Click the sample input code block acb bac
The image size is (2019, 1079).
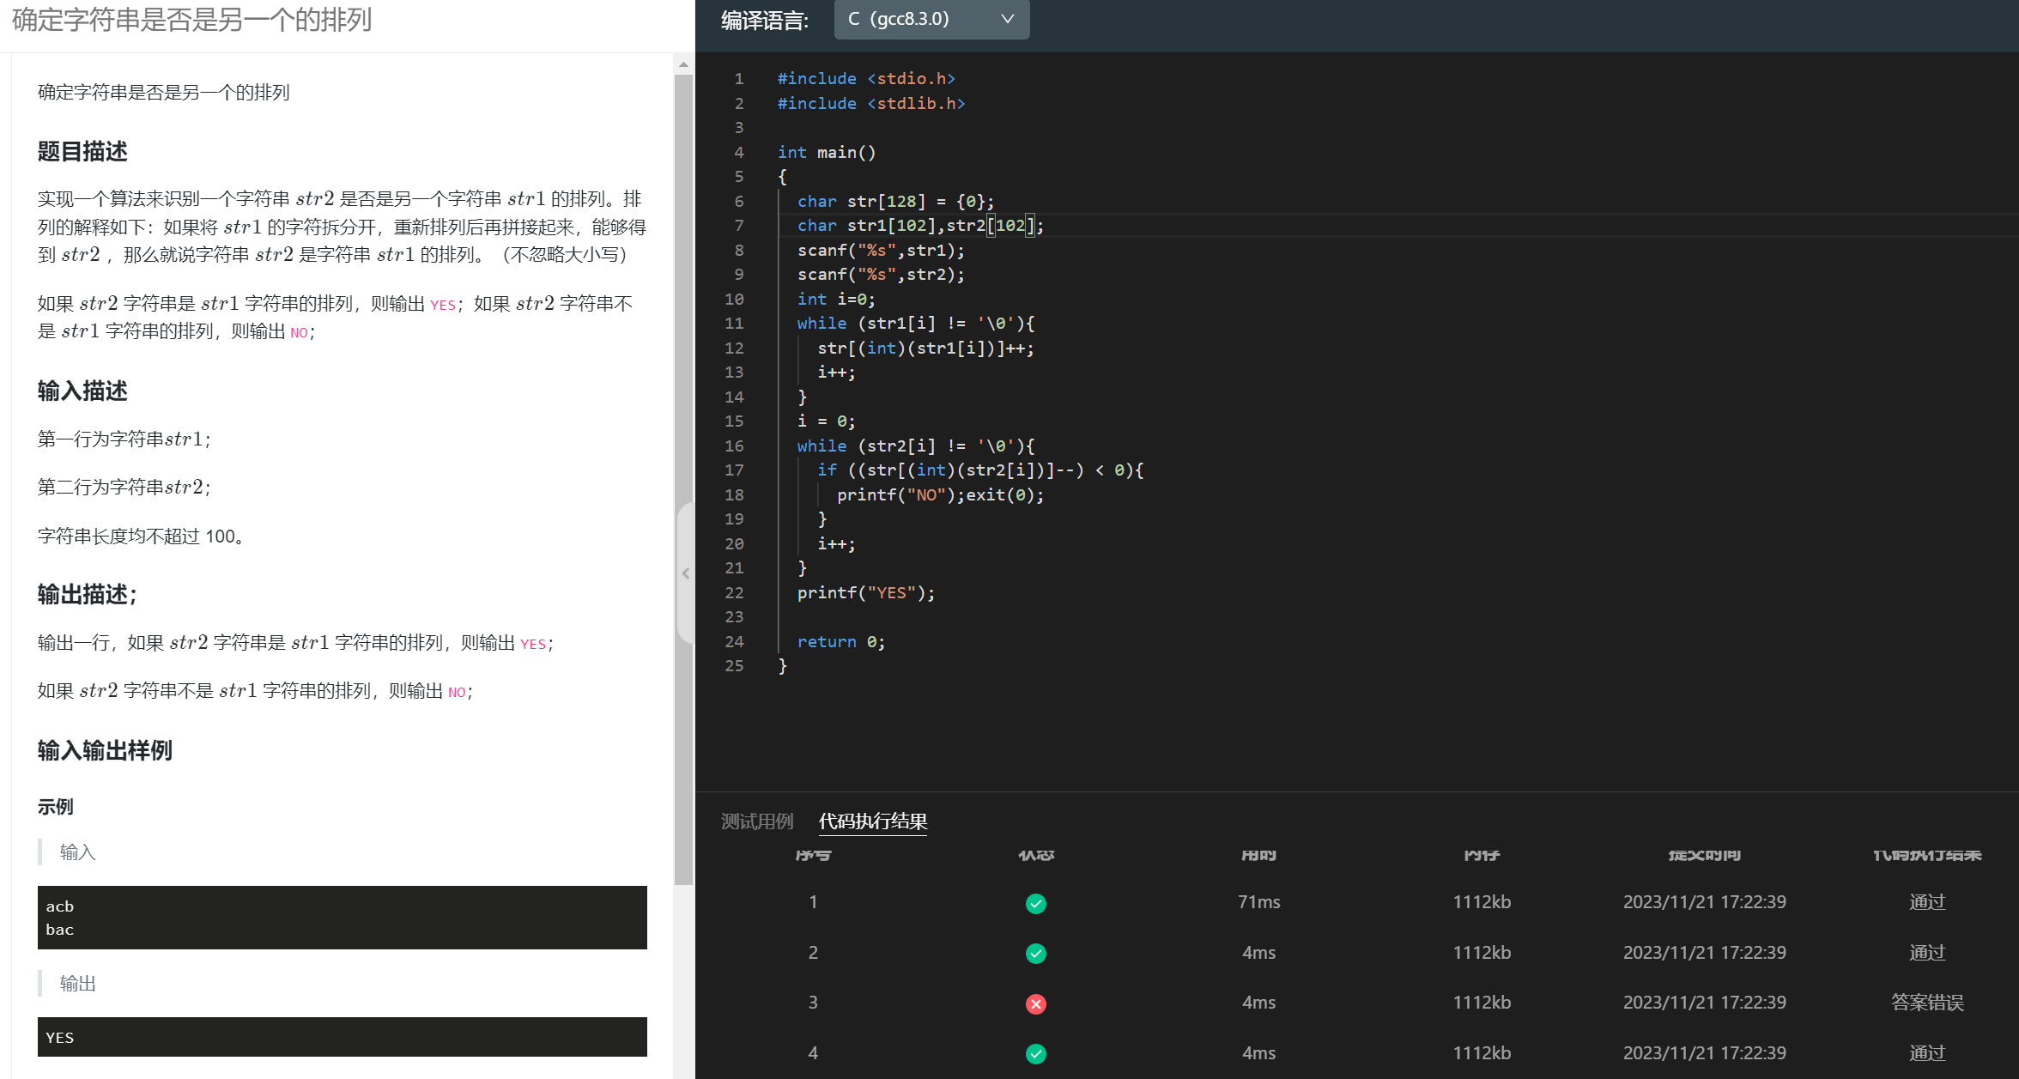point(343,918)
